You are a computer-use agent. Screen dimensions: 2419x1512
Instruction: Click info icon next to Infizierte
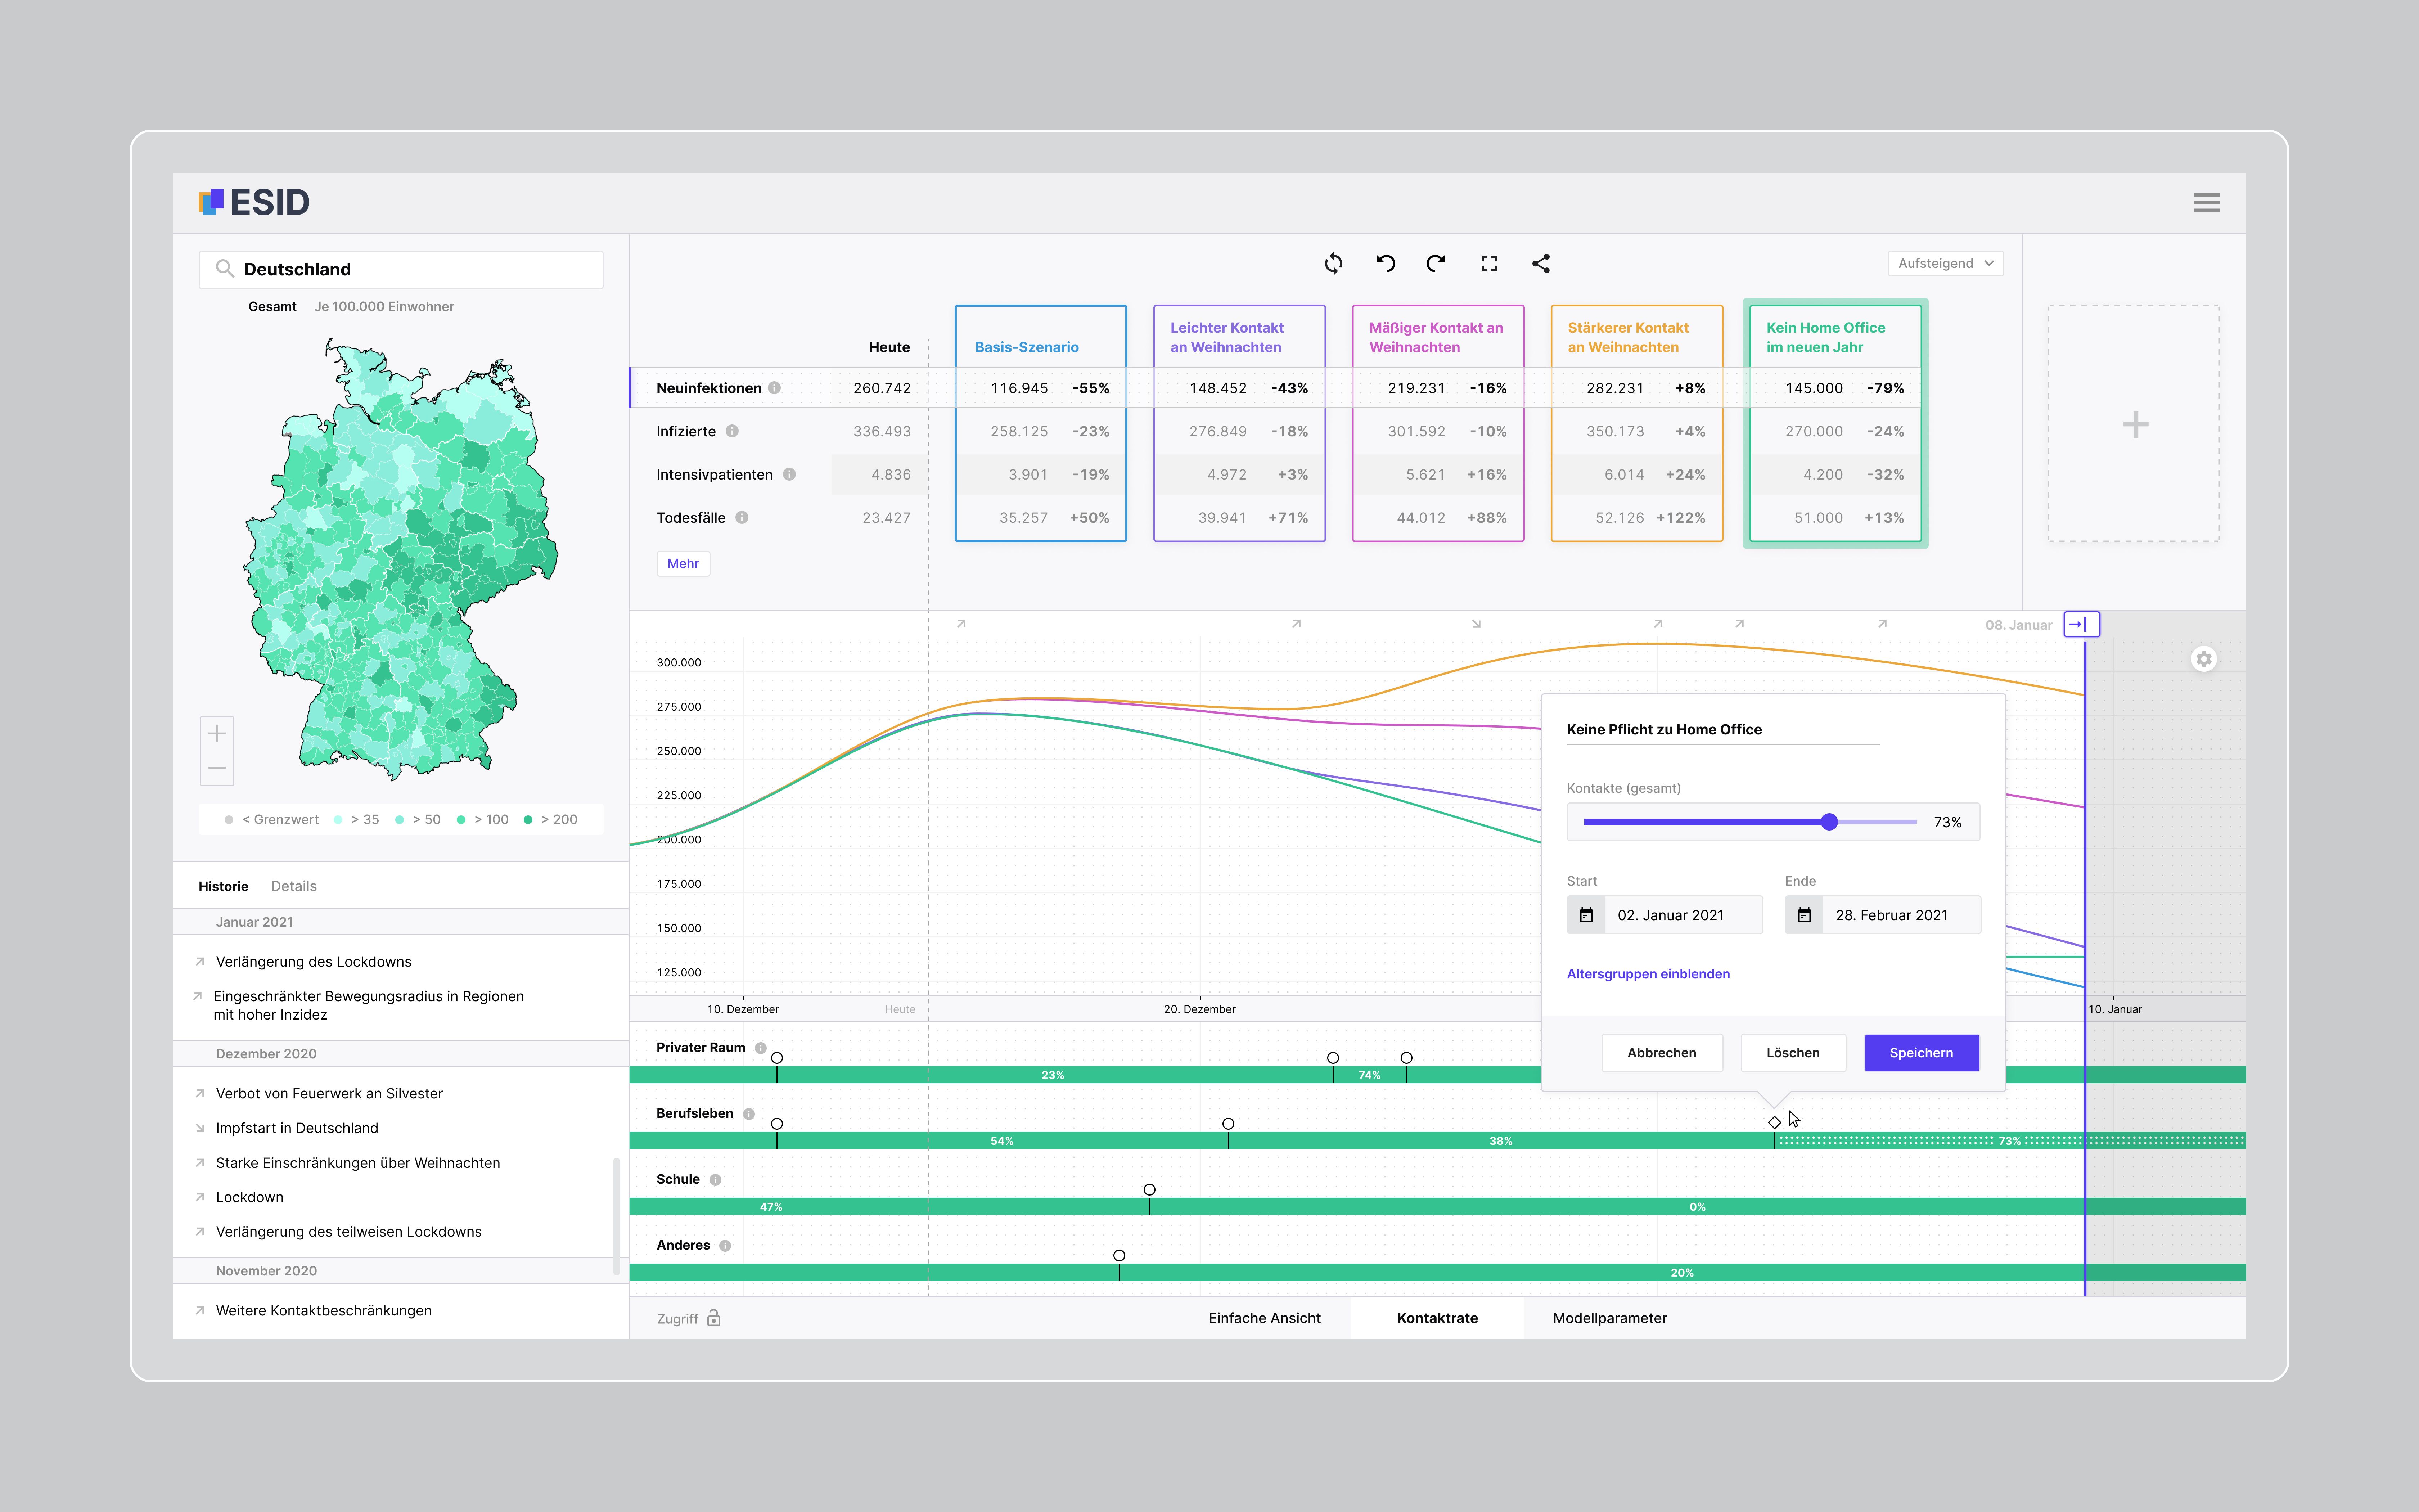pyautogui.click(x=733, y=431)
